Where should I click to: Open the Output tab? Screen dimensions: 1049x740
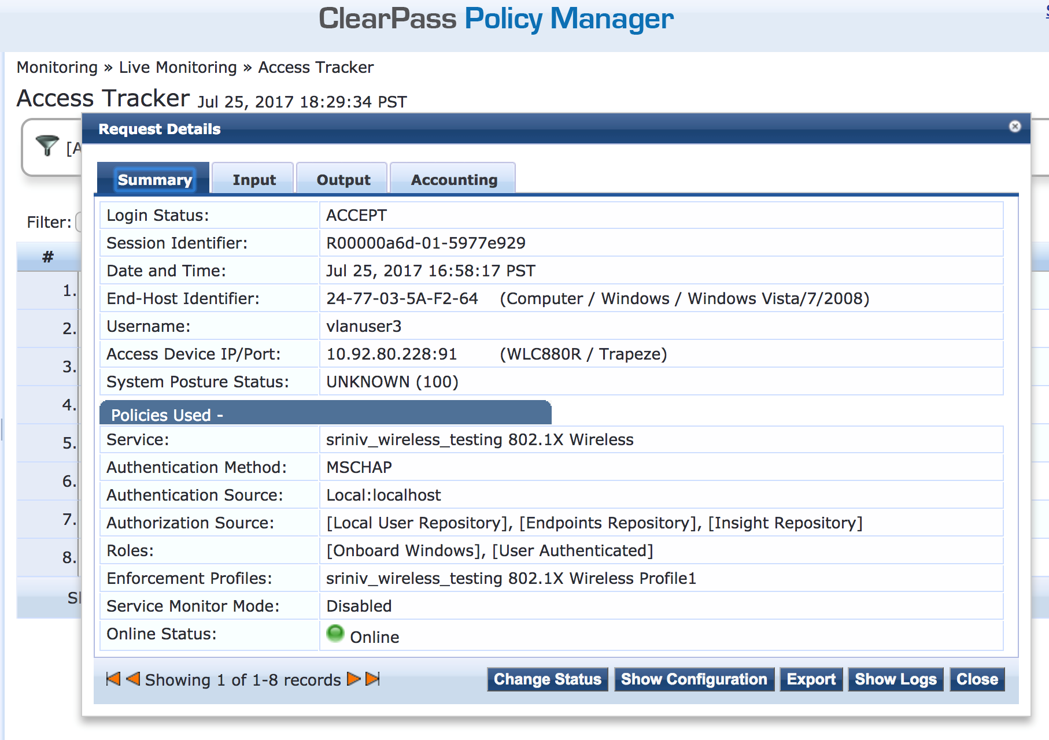[x=343, y=180]
